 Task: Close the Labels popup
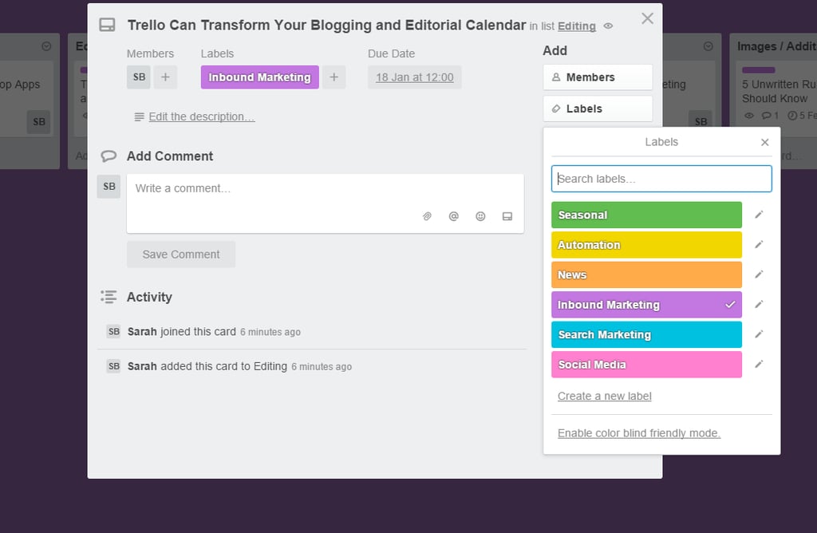[x=764, y=142]
